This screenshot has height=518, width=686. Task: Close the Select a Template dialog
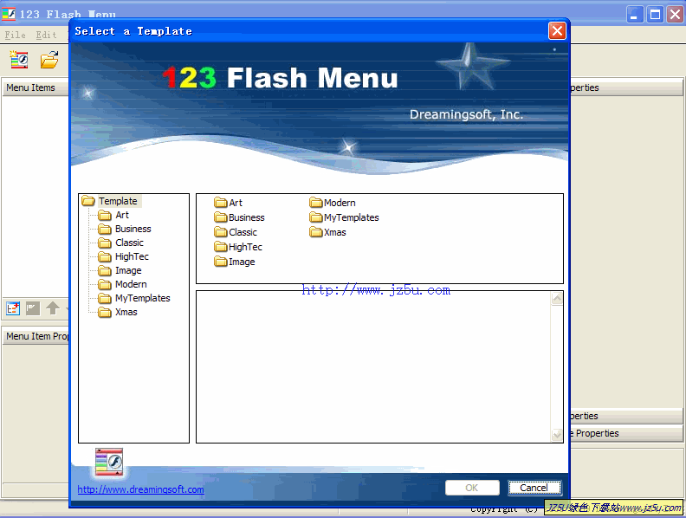click(557, 31)
